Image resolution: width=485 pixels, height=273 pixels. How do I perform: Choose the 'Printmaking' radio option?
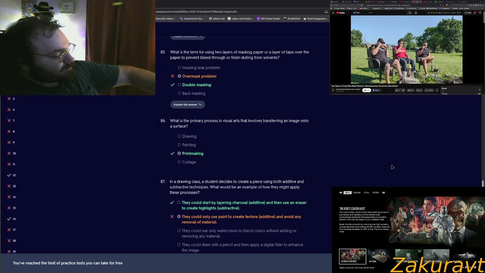click(x=179, y=154)
